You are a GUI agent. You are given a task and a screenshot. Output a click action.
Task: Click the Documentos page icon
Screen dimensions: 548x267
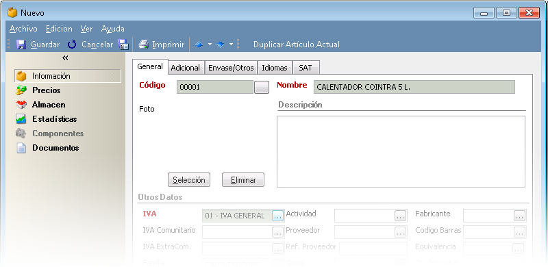pos(22,148)
